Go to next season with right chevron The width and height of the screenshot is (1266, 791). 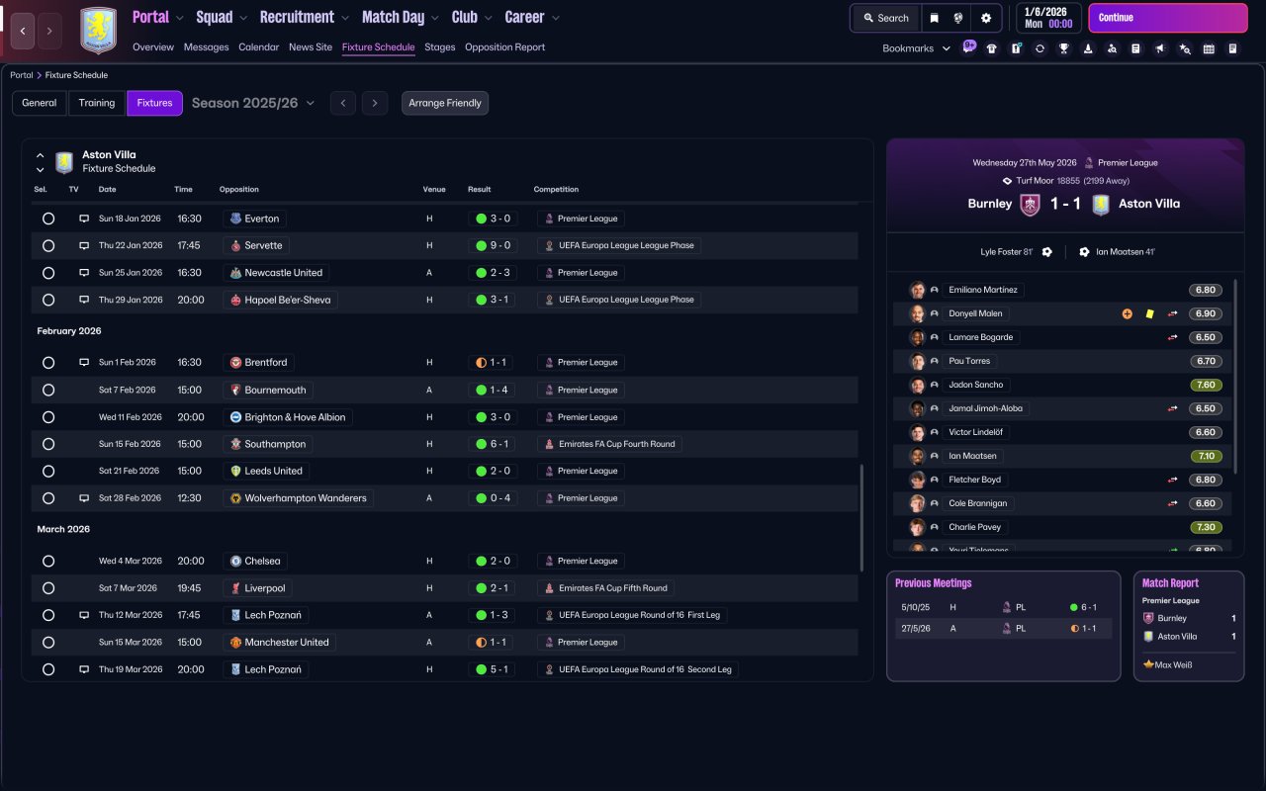[374, 103]
